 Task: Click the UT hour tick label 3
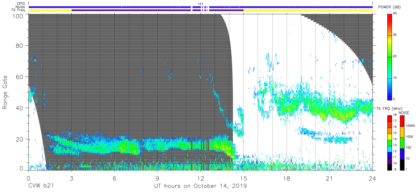point(71,178)
